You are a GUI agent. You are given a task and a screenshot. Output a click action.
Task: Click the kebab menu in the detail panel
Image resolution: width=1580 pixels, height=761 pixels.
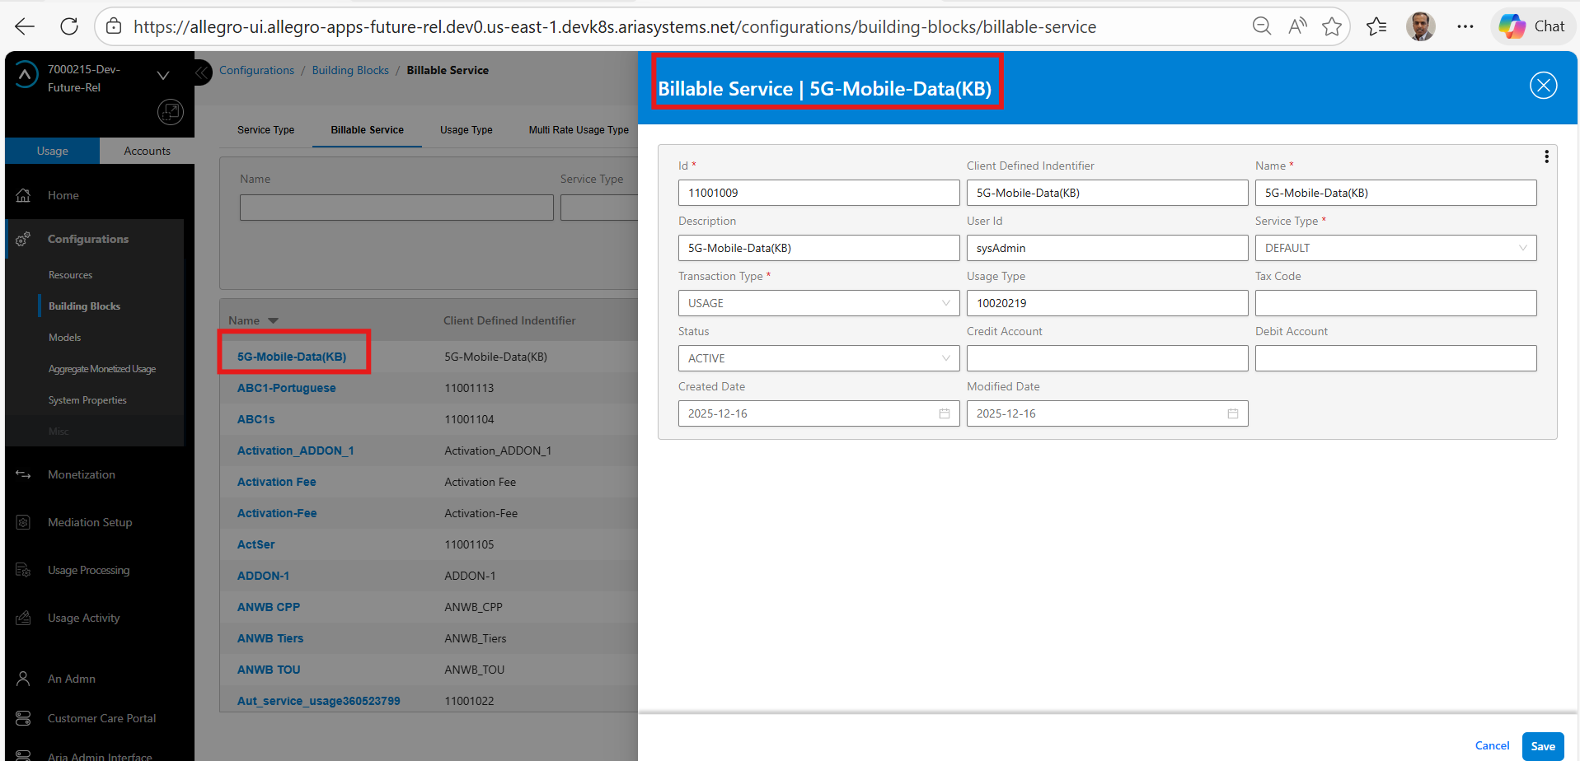pyautogui.click(x=1546, y=156)
